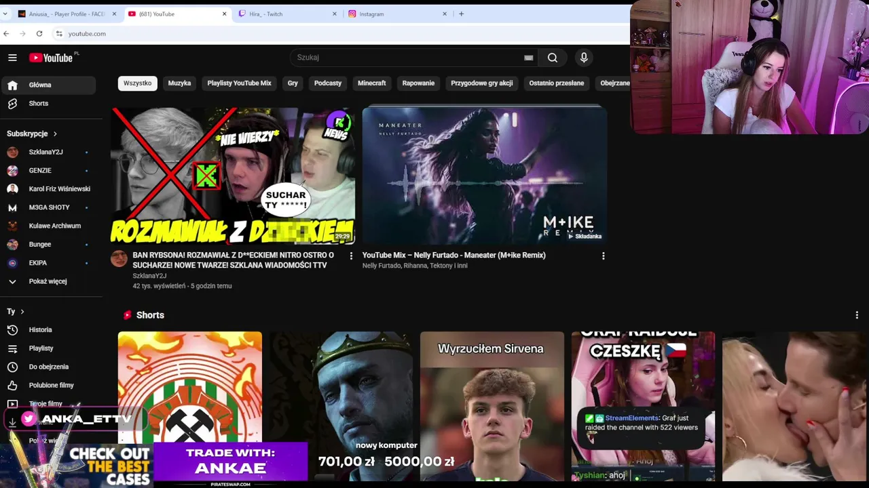Open YouTube Mix Maneater title link

tap(454, 256)
